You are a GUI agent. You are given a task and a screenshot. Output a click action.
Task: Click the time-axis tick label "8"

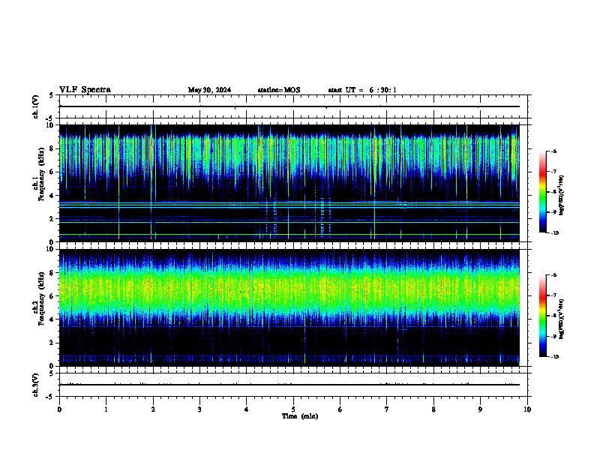[433, 409]
